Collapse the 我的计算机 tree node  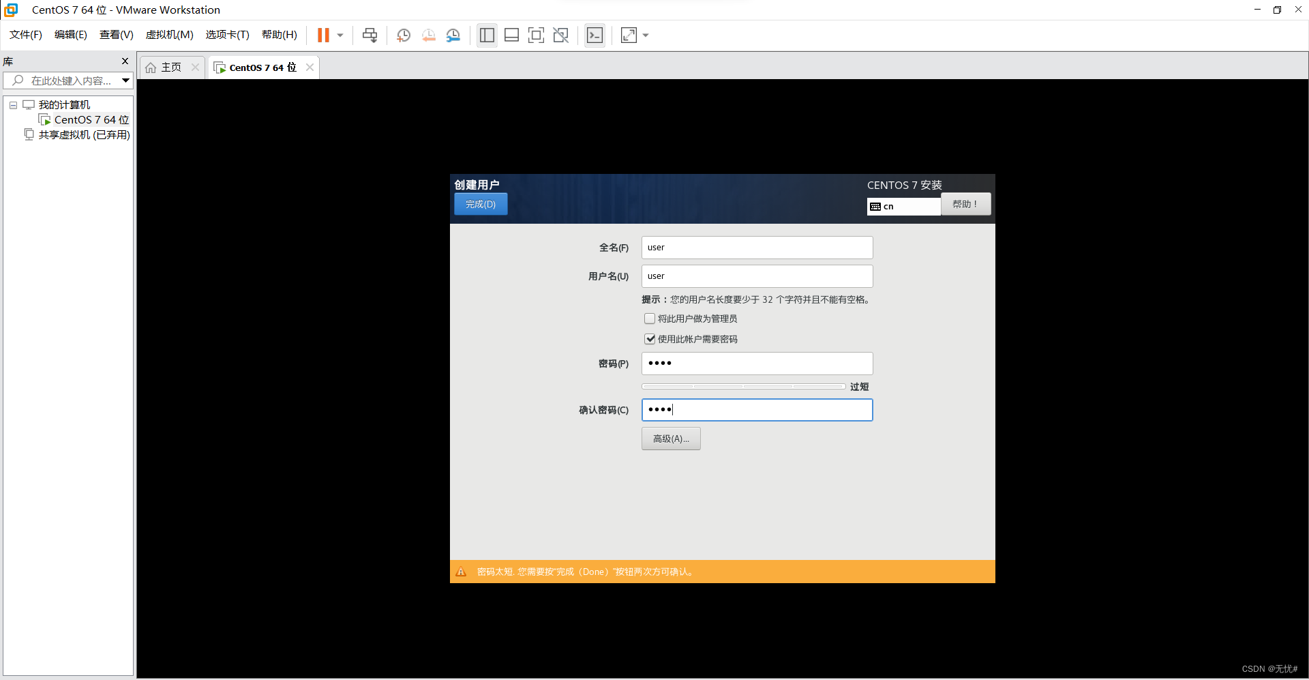point(13,105)
